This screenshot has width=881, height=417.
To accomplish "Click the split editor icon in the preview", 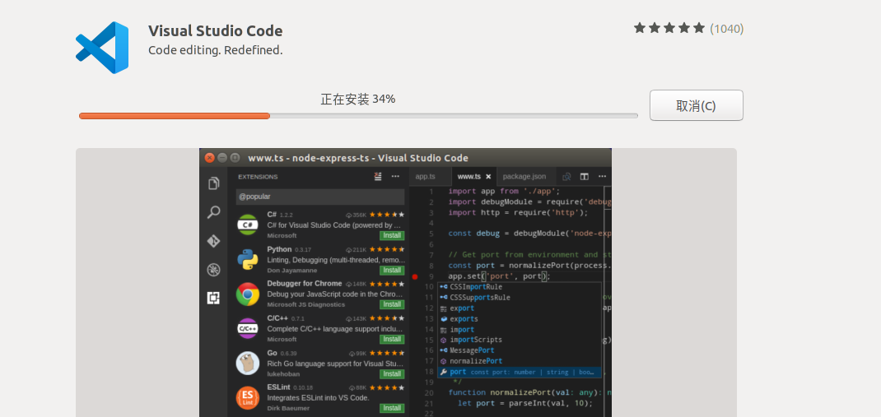I will 585,176.
